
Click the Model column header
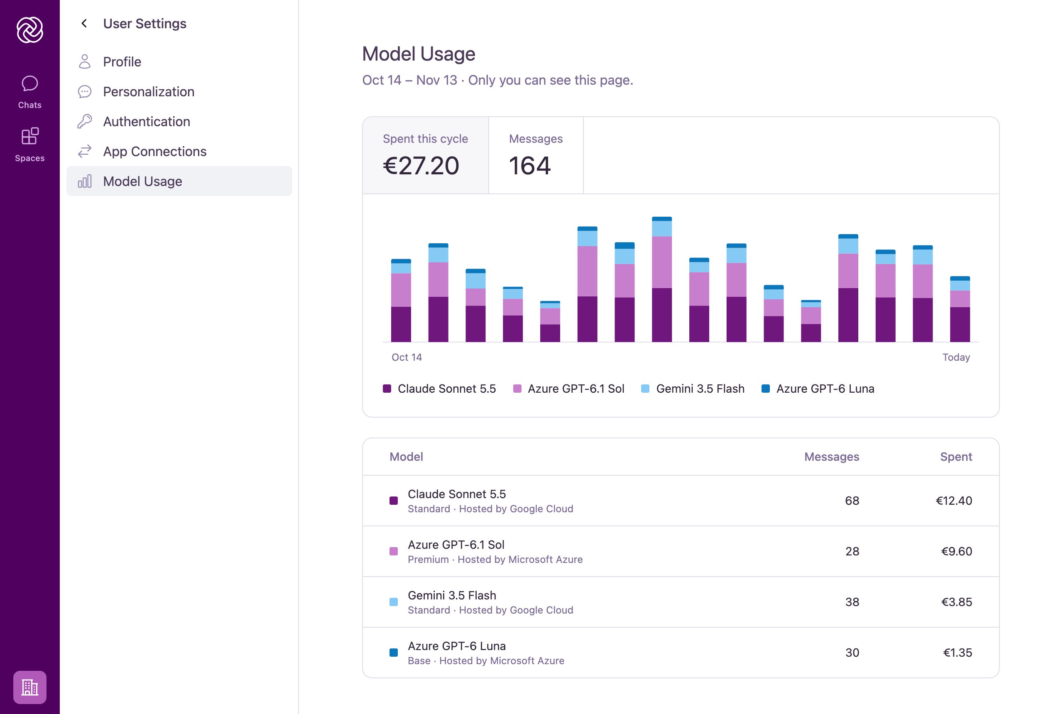406,457
